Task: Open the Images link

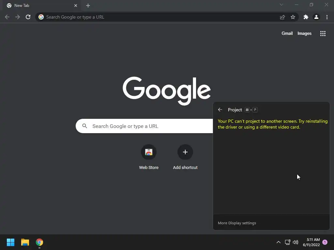Action: coord(304,34)
